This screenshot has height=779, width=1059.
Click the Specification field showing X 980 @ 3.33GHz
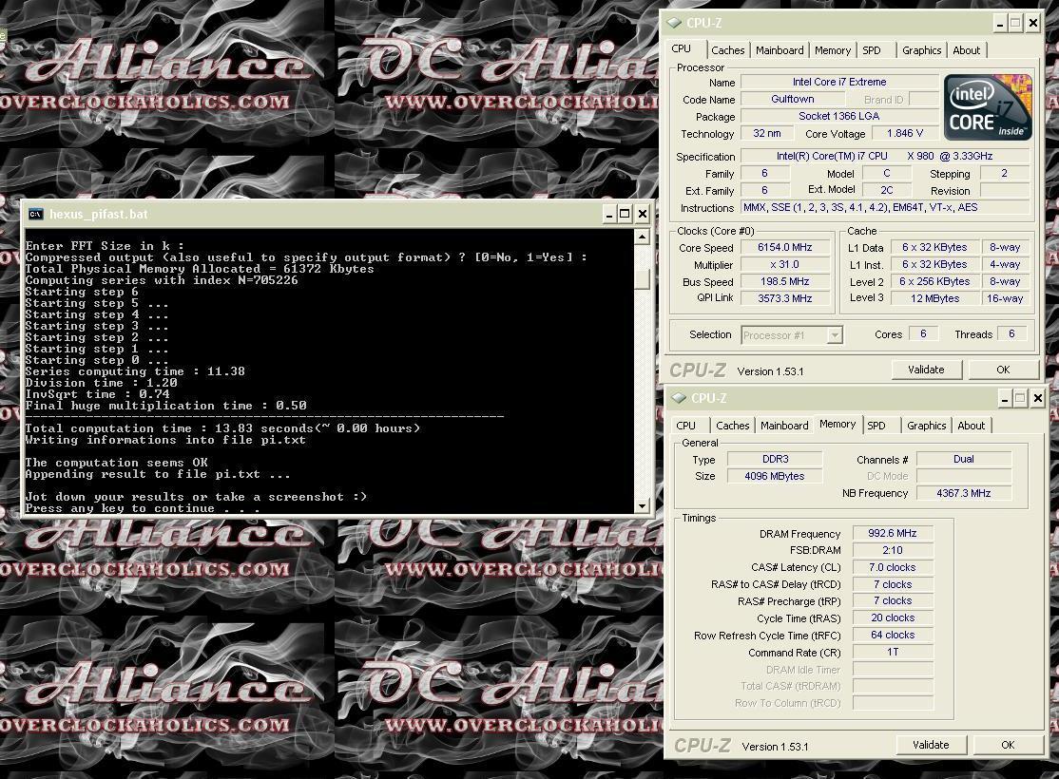(x=885, y=156)
